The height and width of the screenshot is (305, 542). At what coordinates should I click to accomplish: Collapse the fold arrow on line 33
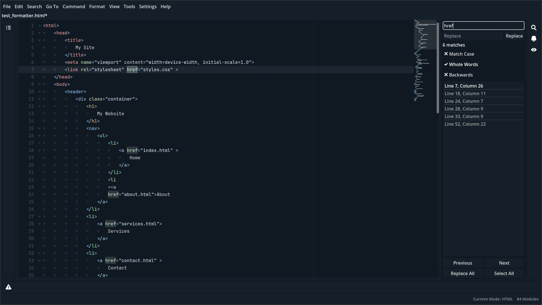point(39,260)
